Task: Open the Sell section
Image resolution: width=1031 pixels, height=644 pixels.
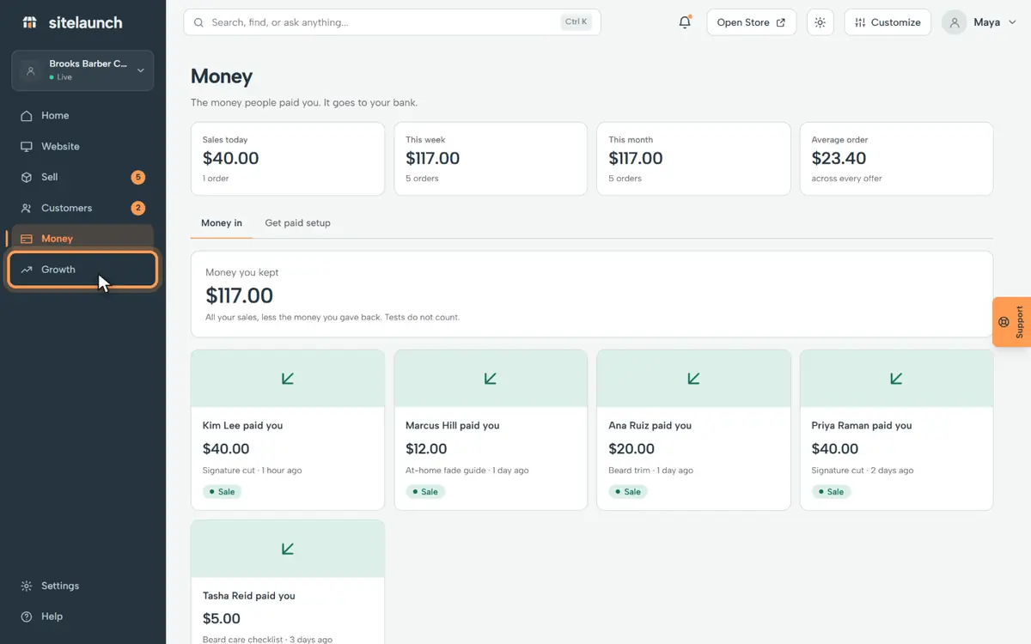Action: click(x=82, y=178)
